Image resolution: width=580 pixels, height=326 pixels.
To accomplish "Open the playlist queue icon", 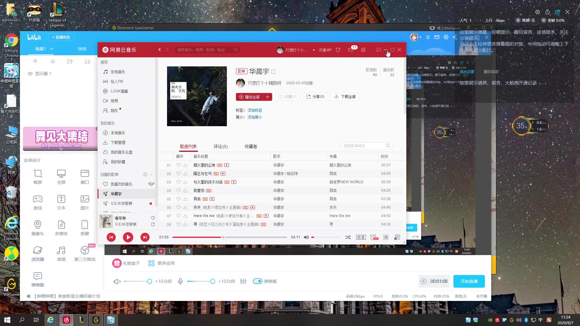I will click(x=397, y=237).
